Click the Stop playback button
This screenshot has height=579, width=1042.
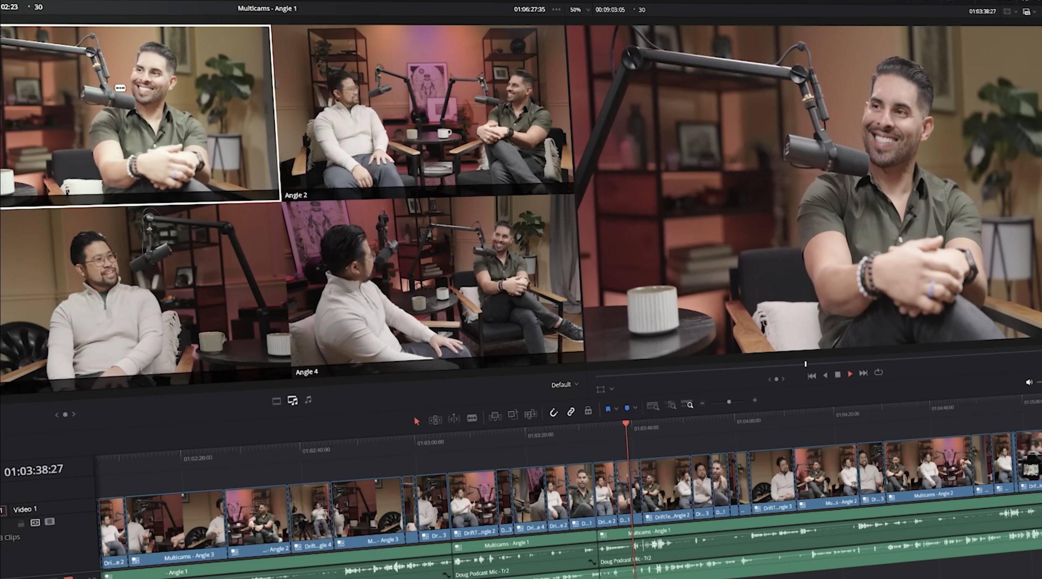coord(837,374)
